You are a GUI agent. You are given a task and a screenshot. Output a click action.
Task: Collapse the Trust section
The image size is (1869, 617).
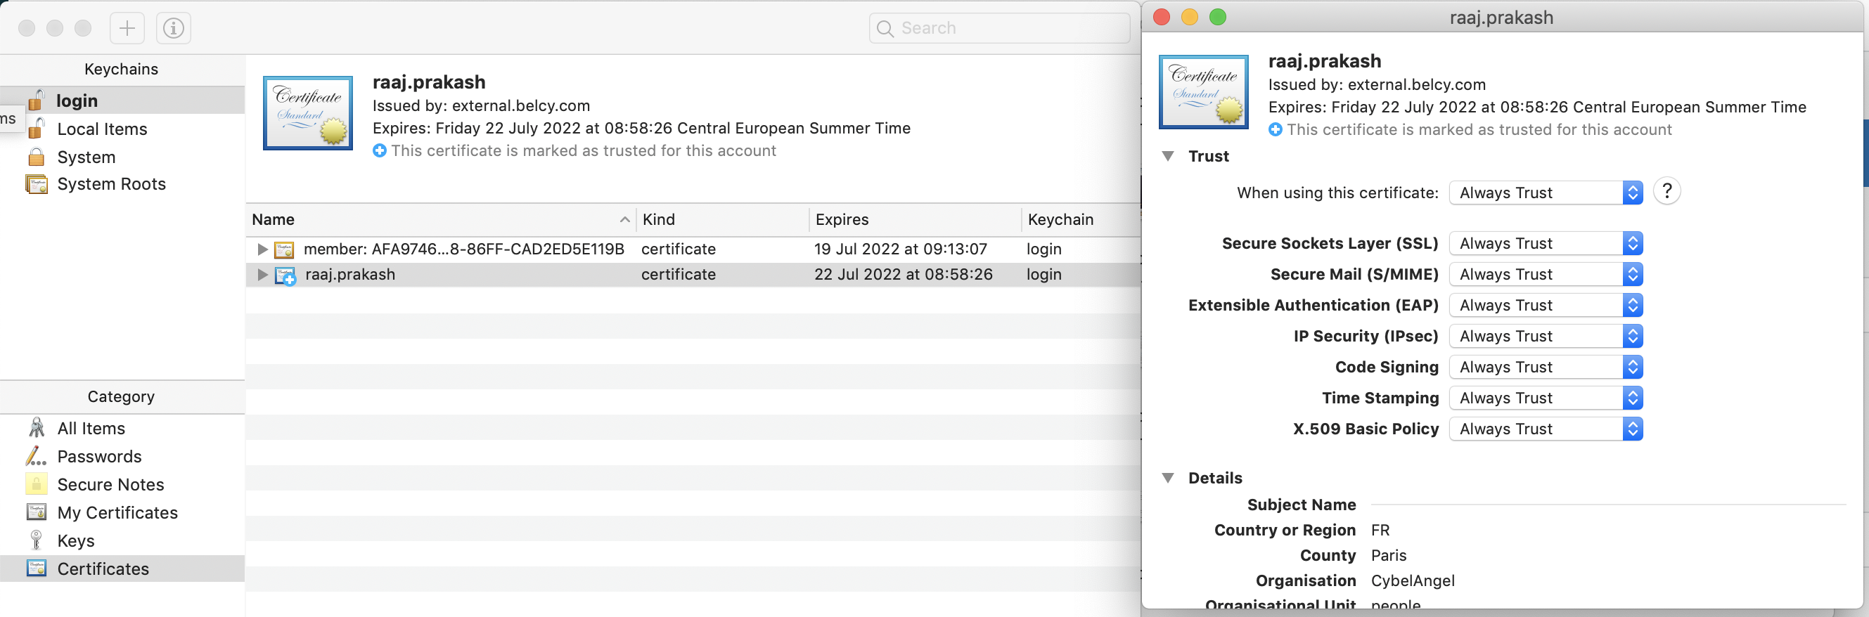point(1168,156)
